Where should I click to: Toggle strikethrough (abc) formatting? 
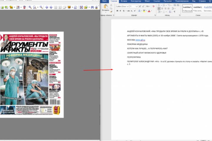coord(128,11)
